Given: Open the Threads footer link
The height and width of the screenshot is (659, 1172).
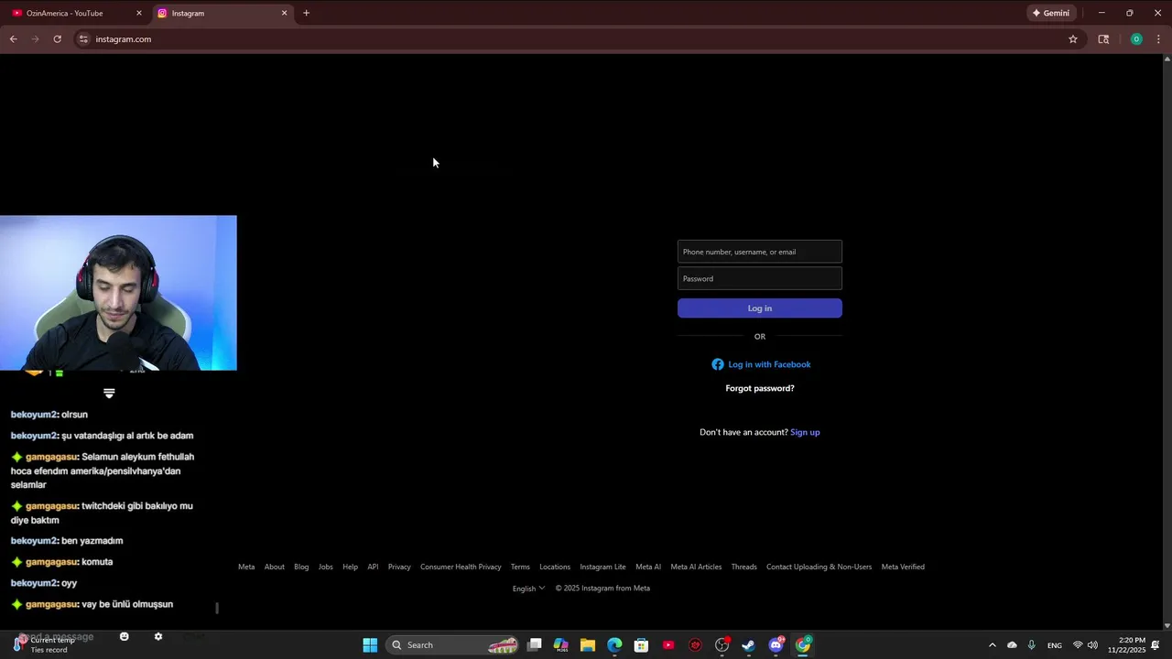Looking at the screenshot, I should click(x=744, y=567).
